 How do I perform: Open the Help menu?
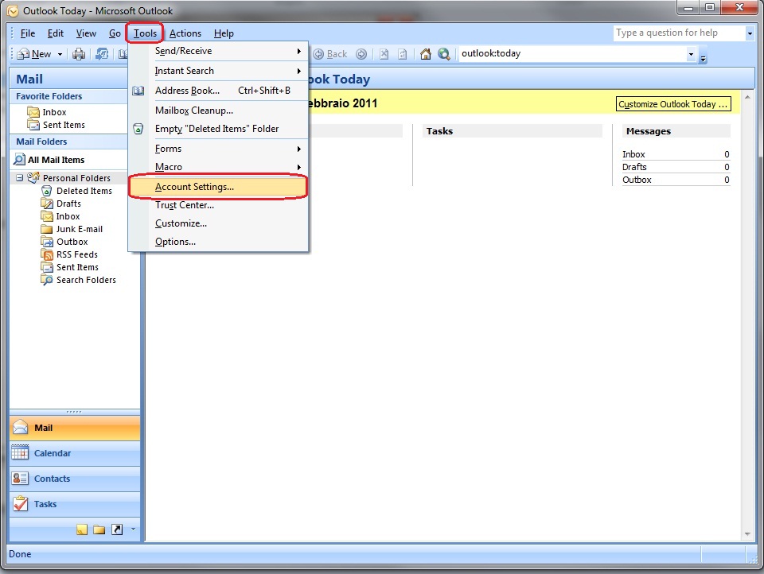[x=224, y=33]
